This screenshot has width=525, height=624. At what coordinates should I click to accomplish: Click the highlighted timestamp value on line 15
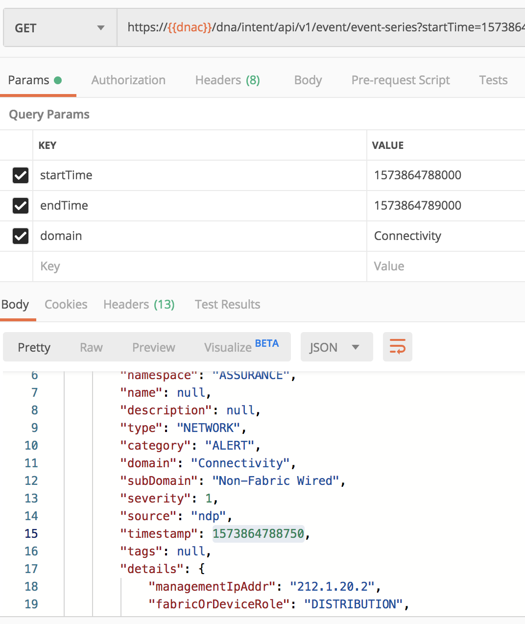[258, 533]
